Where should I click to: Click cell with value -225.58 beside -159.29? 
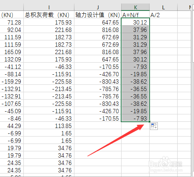(x=49, y=81)
